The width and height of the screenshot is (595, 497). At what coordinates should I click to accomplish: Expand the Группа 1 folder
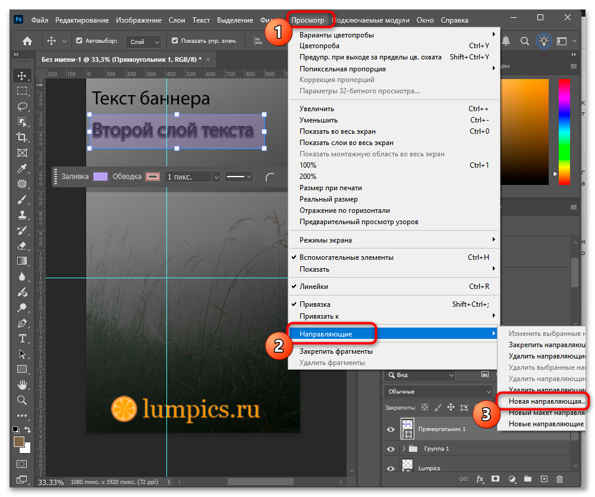coord(404,449)
